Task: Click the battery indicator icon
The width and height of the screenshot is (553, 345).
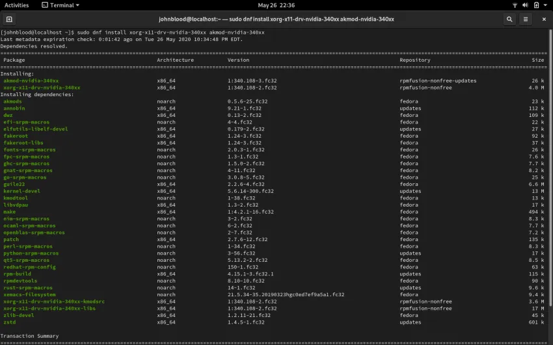Action: coord(536,5)
